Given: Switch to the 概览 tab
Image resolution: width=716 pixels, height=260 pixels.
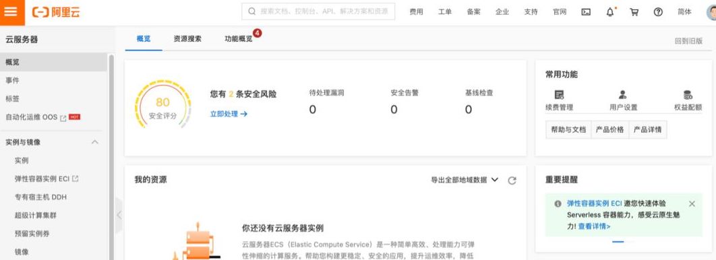Looking at the screenshot, I should tap(144, 39).
